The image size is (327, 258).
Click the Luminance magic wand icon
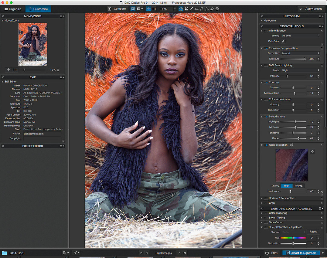point(322,192)
